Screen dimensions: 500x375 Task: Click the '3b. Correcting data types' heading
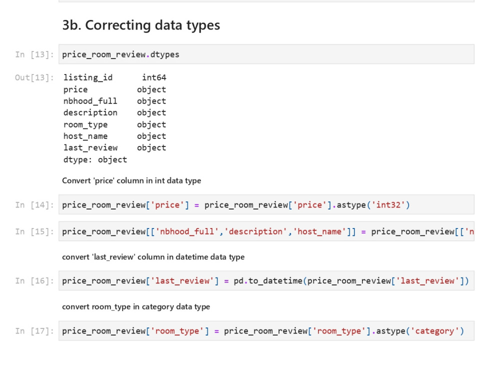141,25
